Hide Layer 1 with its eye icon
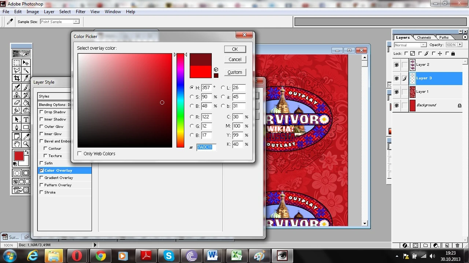Screen dimensions: 469x263 tap(396, 92)
